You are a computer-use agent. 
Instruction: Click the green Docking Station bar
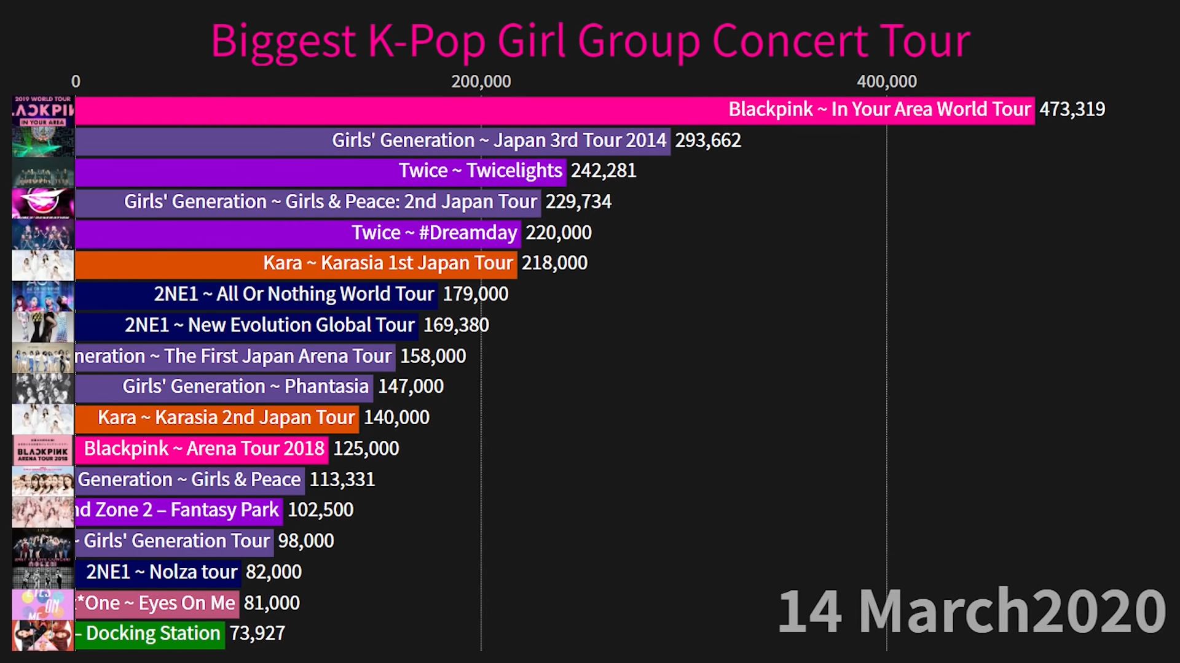click(x=149, y=634)
